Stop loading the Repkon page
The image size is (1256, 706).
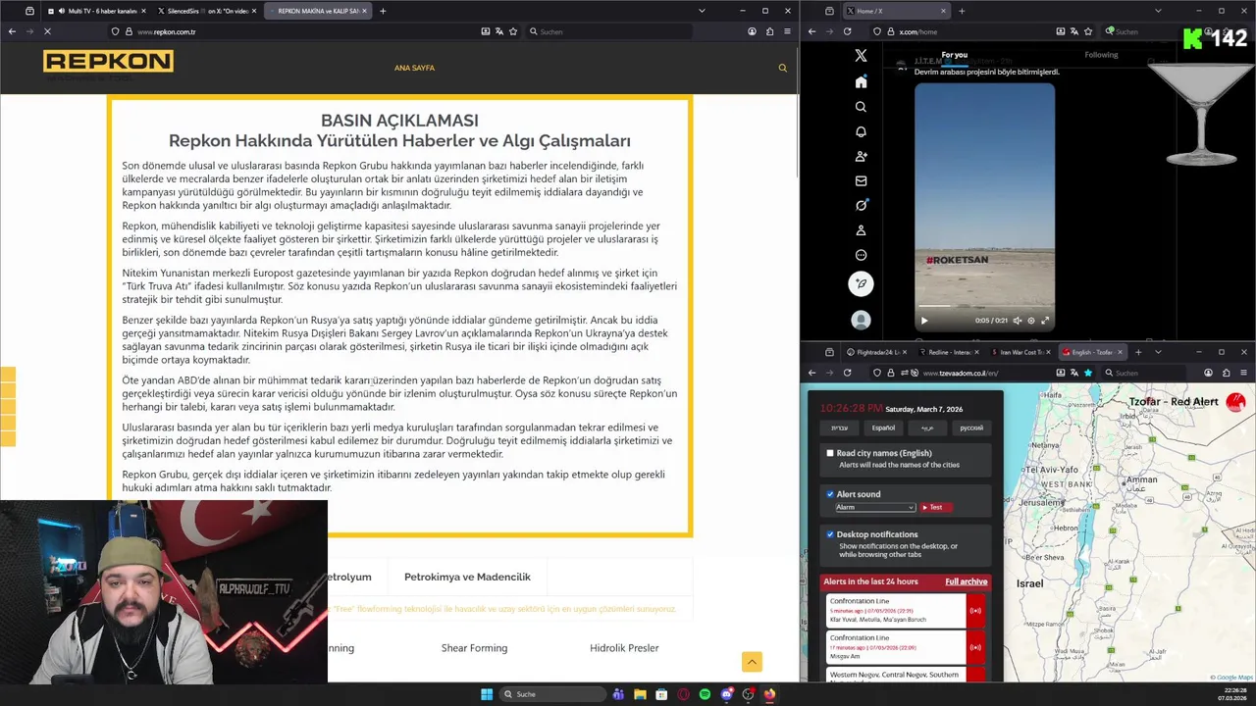[47, 31]
